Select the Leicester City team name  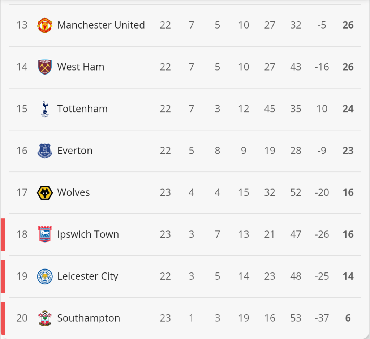coord(87,276)
